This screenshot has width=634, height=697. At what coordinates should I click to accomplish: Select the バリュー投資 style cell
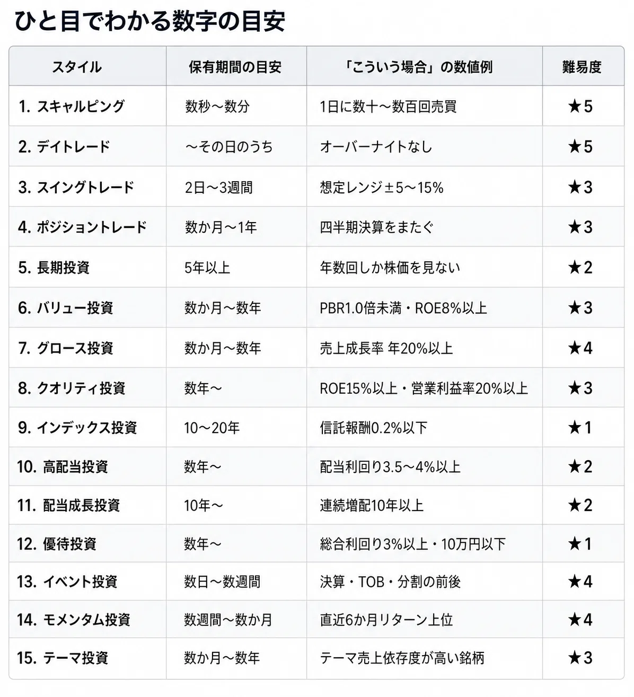(66, 308)
